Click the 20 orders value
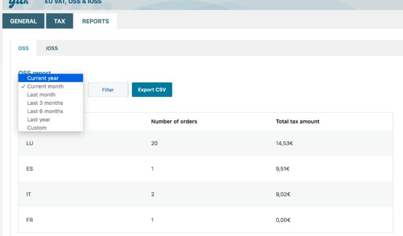Screen dimensions: 403x236 tap(154, 144)
